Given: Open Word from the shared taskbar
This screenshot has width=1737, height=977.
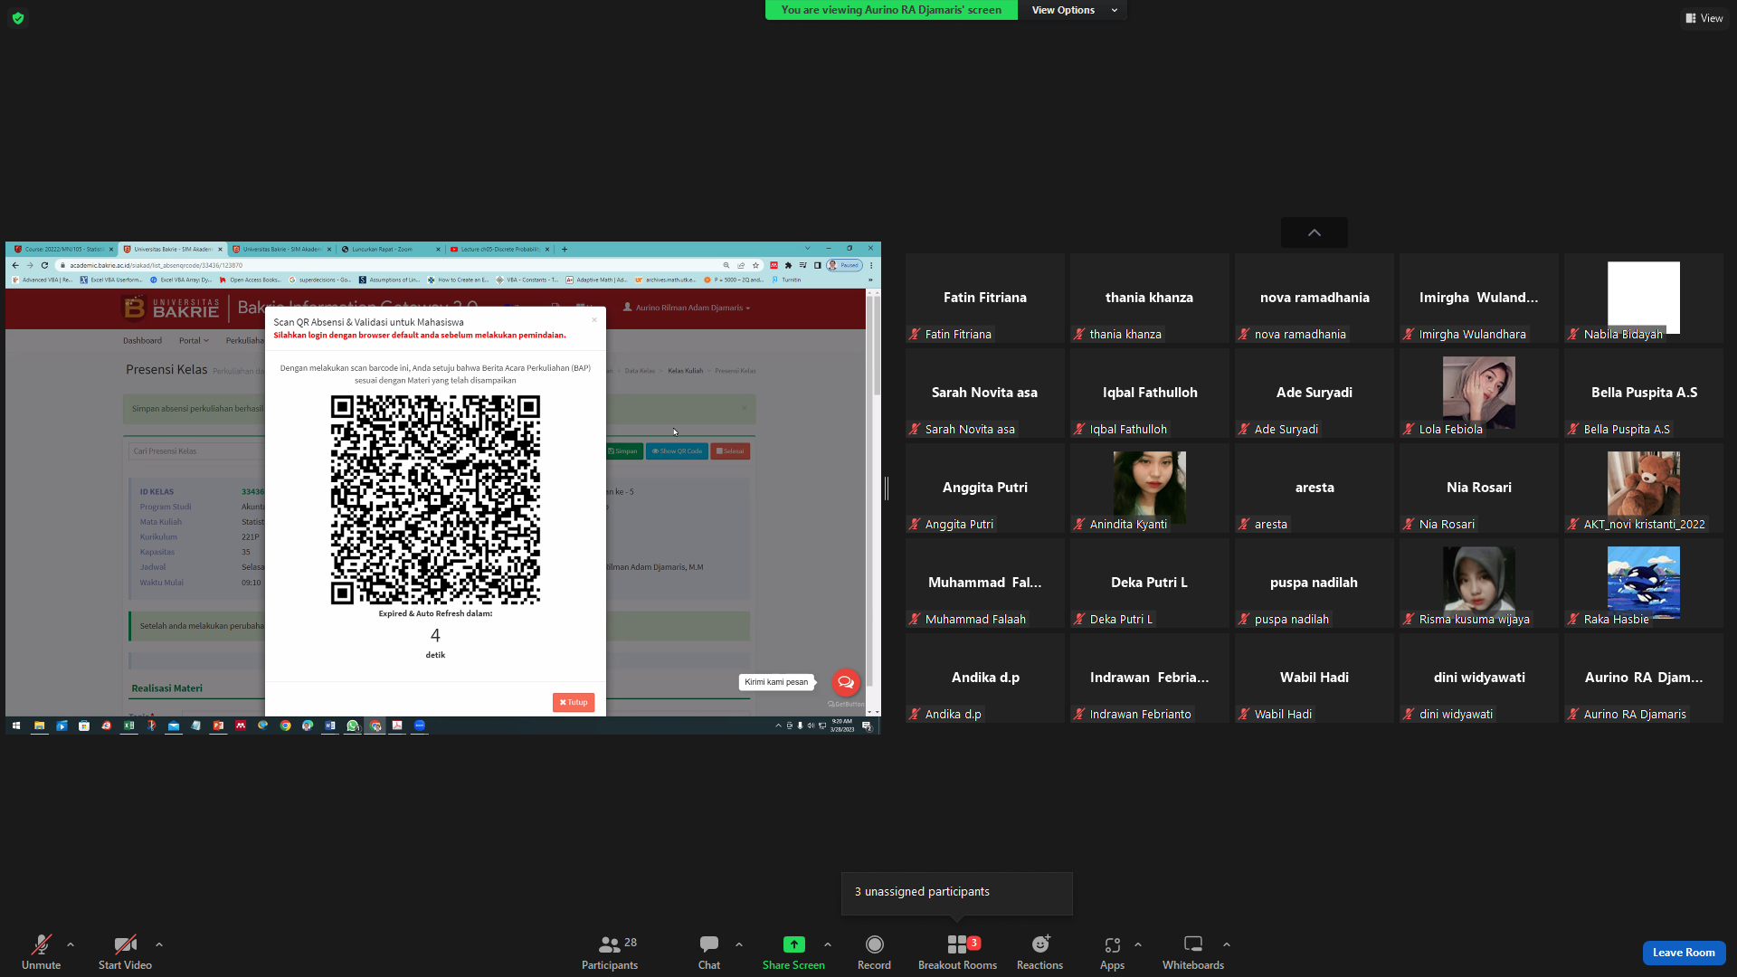Looking at the screenshot, I should pyautogui.click(x=330, y=726).
